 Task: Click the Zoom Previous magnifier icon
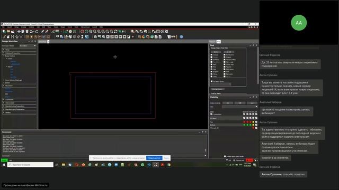pos(107,32)
